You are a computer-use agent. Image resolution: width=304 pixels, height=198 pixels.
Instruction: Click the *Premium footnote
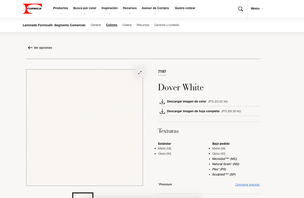[x=165, y=184]
